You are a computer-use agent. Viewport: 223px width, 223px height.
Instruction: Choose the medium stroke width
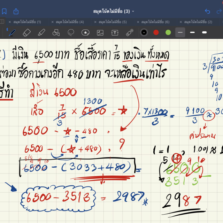pos(192,32)
